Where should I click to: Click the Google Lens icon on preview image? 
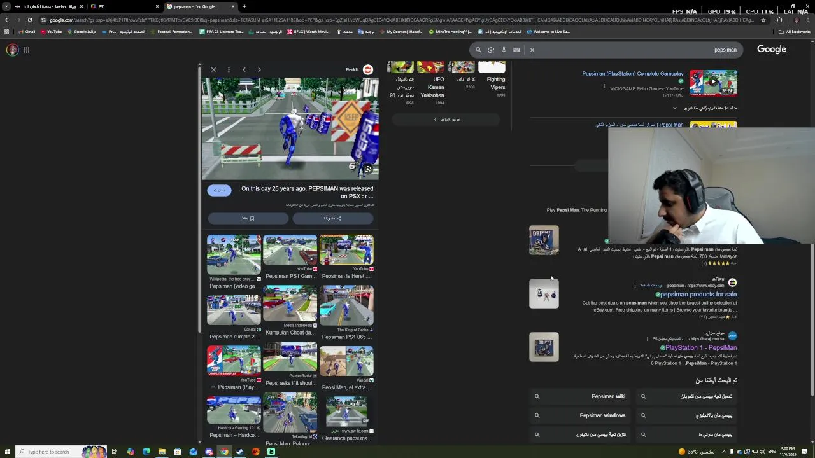click(x=367, y=169)
